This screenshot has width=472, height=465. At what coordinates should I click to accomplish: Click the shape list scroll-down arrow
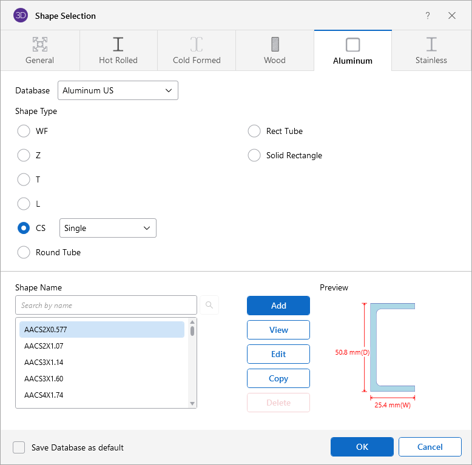point(192,403)
